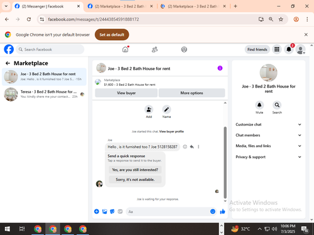This screenshot has height=235, width=314.
Task: Expand Media, files and links section
Action: [x=268, y=146]
